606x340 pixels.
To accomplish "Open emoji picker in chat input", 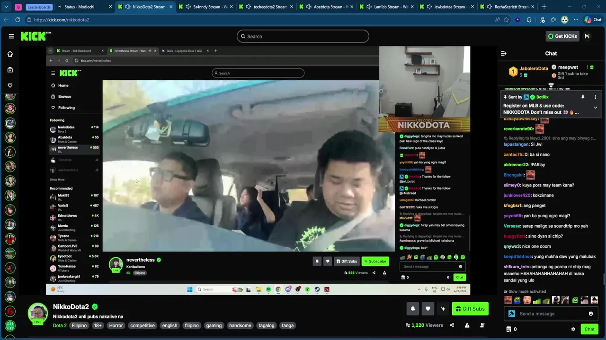I will [591, 314].
